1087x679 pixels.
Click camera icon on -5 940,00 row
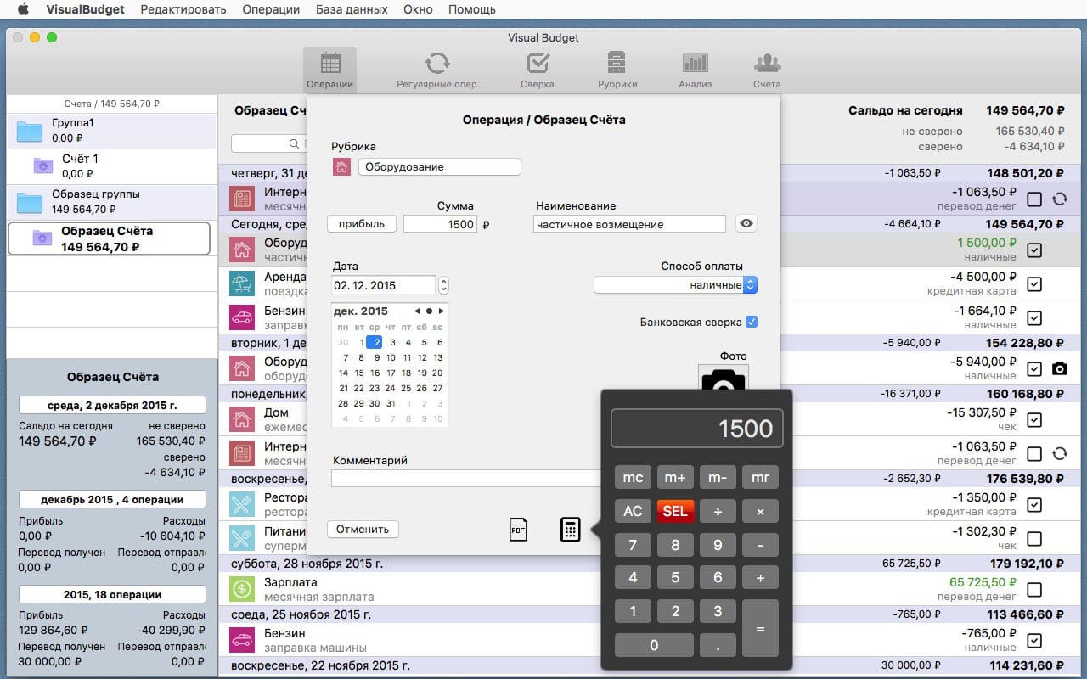tap(1059, 368)
